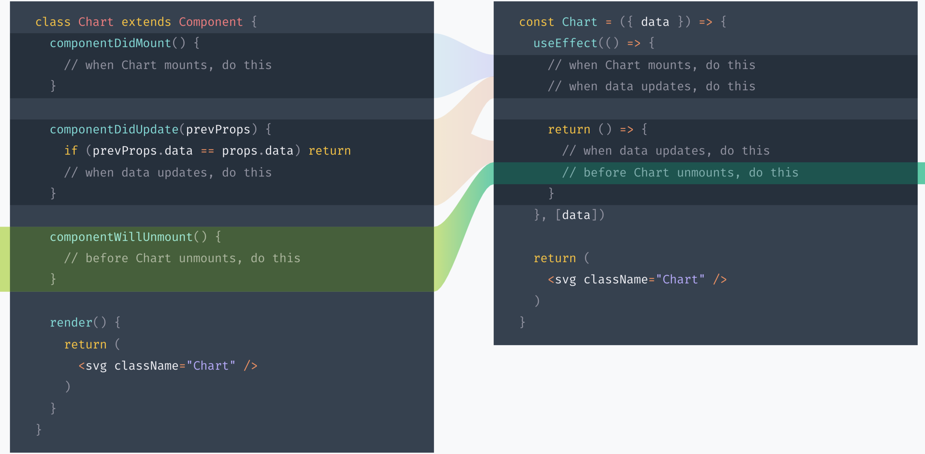Click the render() method name
The image size is (925, 454).
(71, 323)
